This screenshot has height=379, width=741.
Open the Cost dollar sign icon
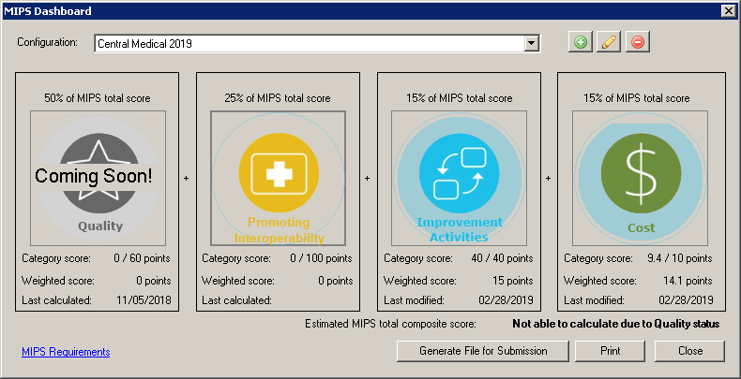click(x=639, y=174)
